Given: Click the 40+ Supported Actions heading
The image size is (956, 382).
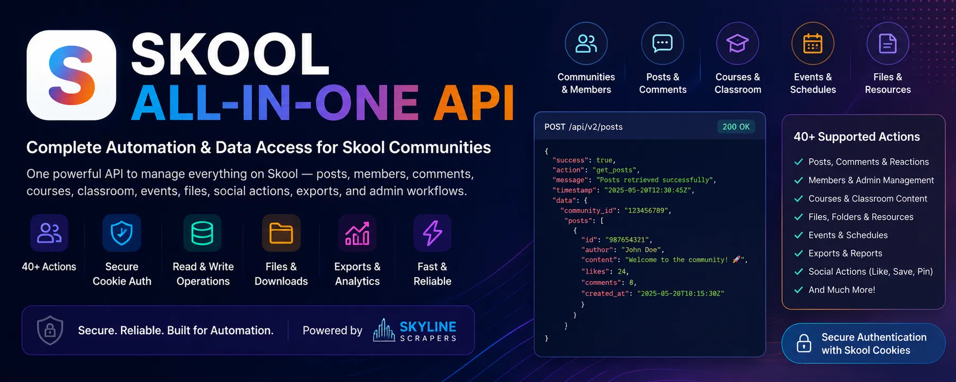Looking at the screenshot, I should coord(857,137).
